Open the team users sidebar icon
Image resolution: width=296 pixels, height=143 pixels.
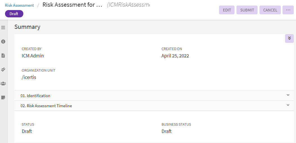coord(3,83)
